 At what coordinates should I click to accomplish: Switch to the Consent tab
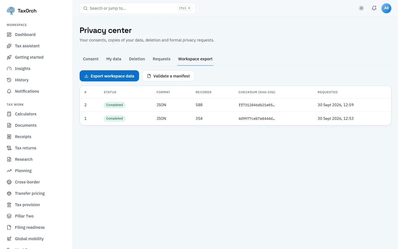pyautogui.click(x=91, y=59)
